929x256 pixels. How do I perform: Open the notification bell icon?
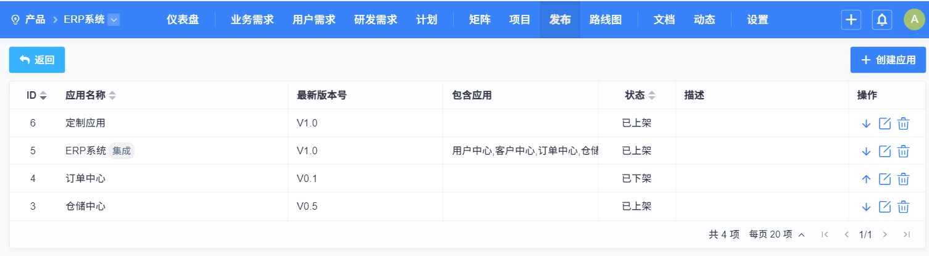pyautogui.click(x=882, y=20)
